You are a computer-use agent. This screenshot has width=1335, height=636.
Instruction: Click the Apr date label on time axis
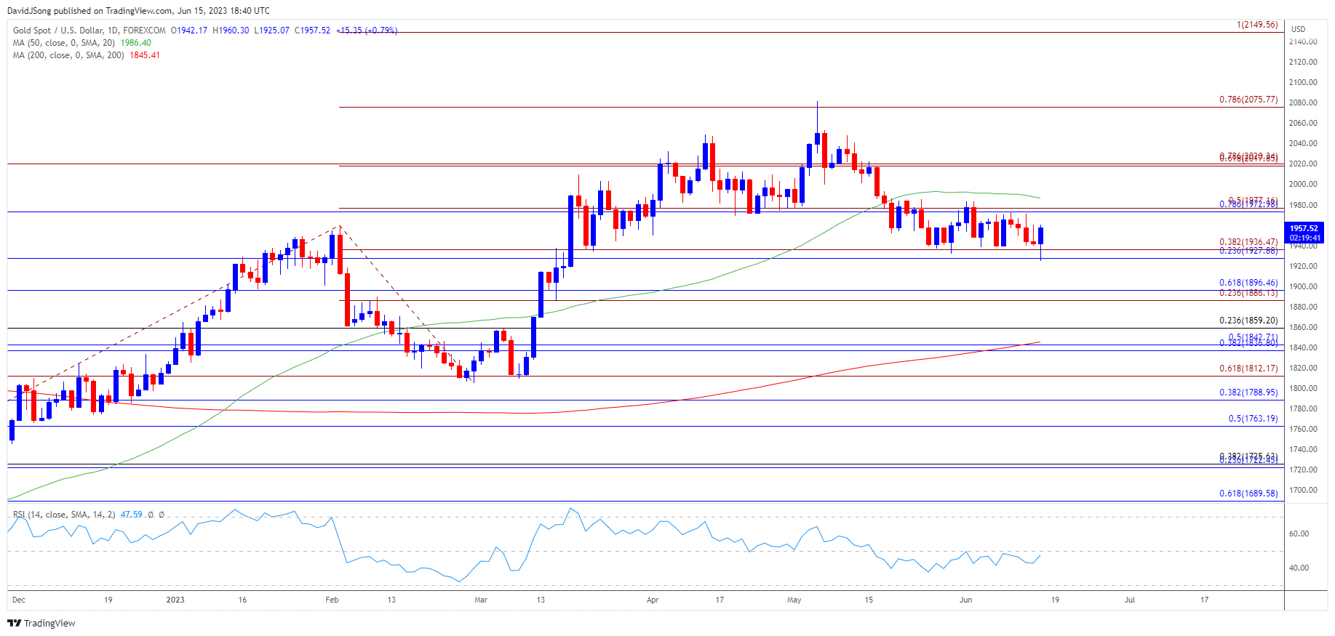(x=653, y=600)
